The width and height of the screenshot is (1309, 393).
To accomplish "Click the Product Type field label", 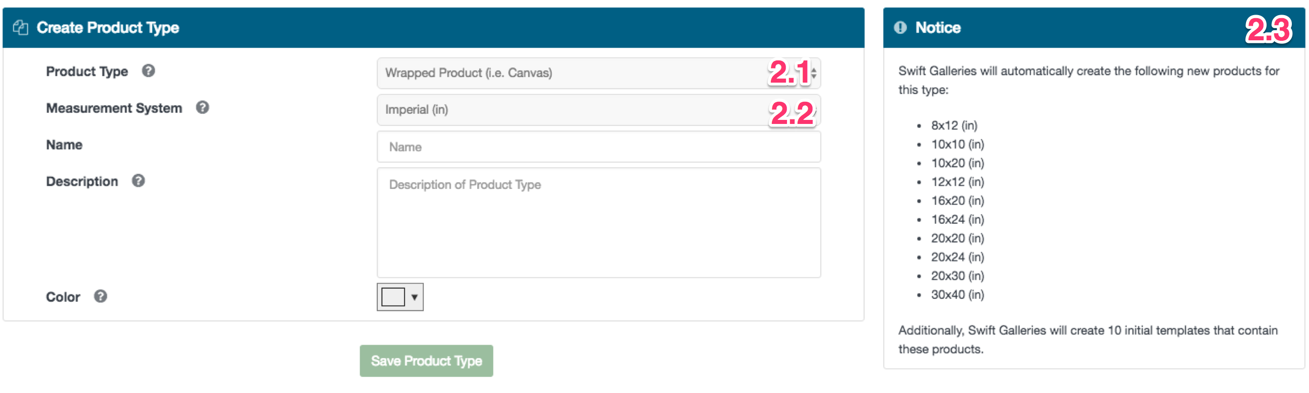I will coord(87,71).
